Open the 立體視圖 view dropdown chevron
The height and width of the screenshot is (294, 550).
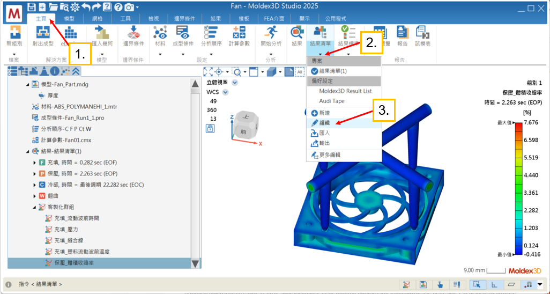coord(235,83)
